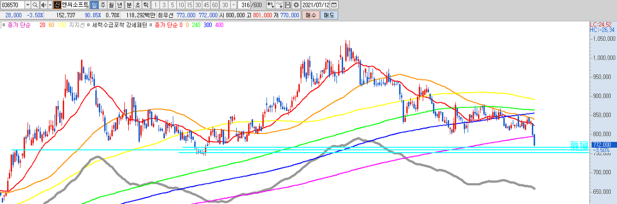Click the line indicator add icon
The width and height of the screenshot is (617, 204).
pyautogui.click(x=279, y=5)
